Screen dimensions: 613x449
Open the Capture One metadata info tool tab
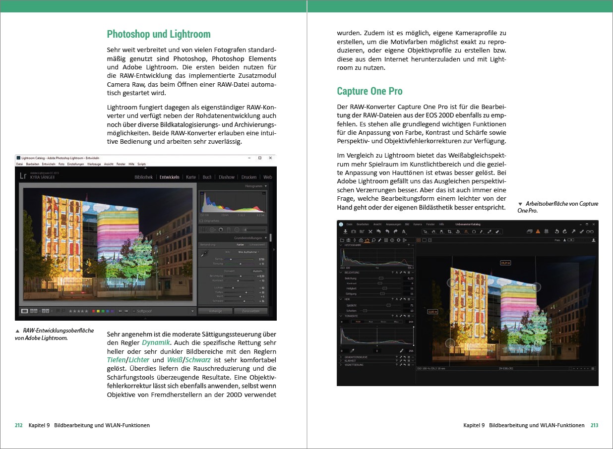tap(392, 240)
